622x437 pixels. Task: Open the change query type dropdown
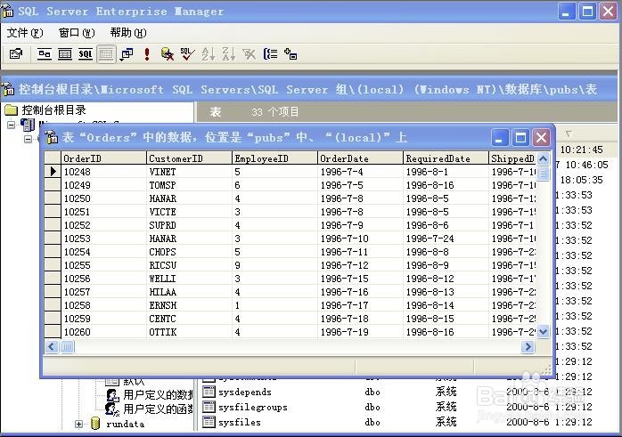coord(127,54)
